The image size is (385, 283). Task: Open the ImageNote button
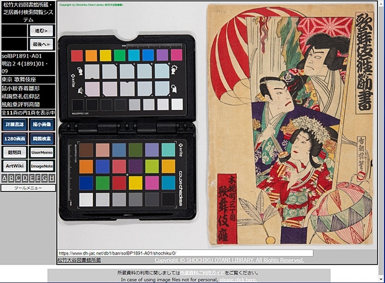point(42,166)
